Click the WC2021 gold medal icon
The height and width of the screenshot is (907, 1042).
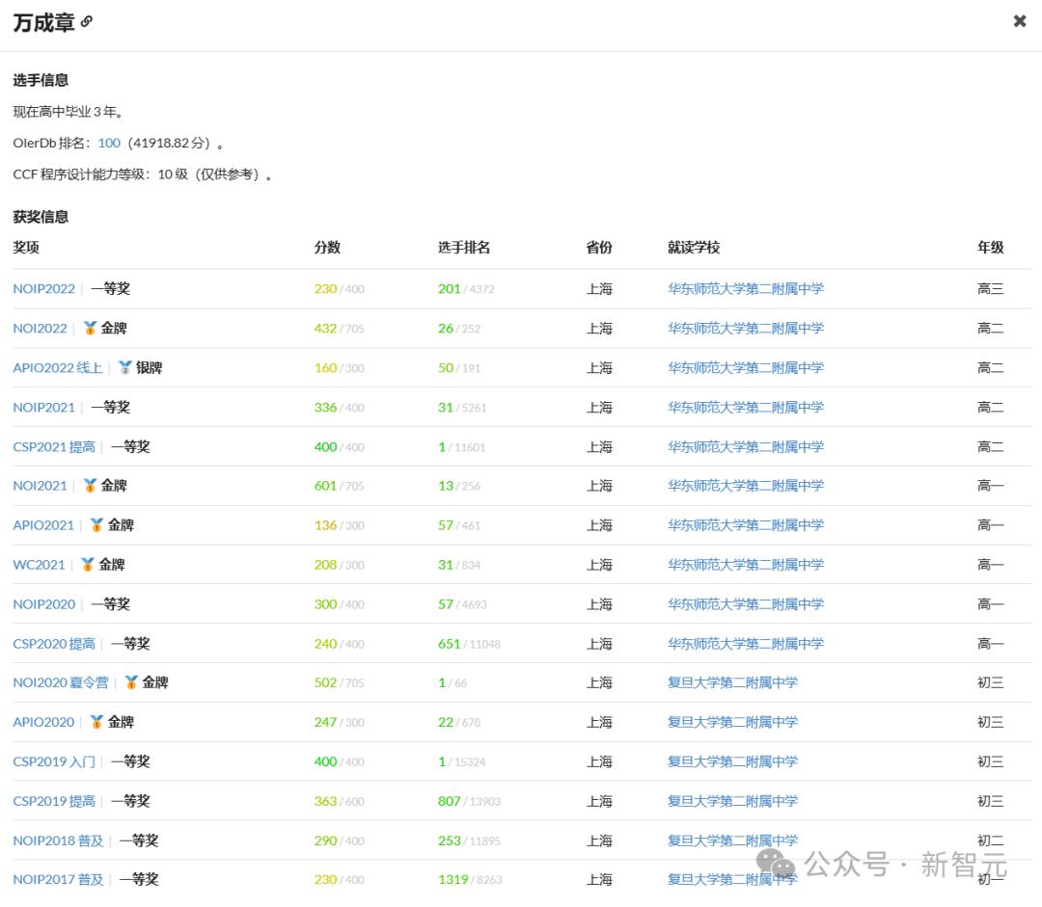[88, 565]
